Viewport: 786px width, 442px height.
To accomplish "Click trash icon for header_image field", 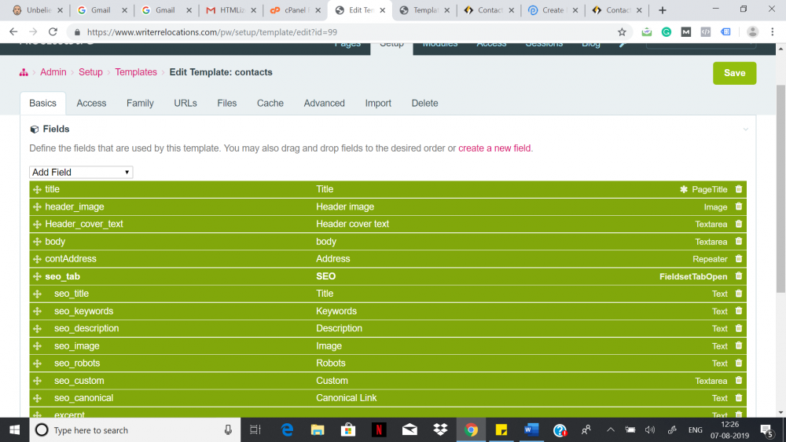I will coord(738,206).
